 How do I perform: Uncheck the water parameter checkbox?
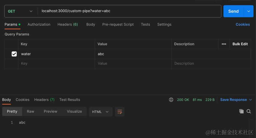(14, 54)
